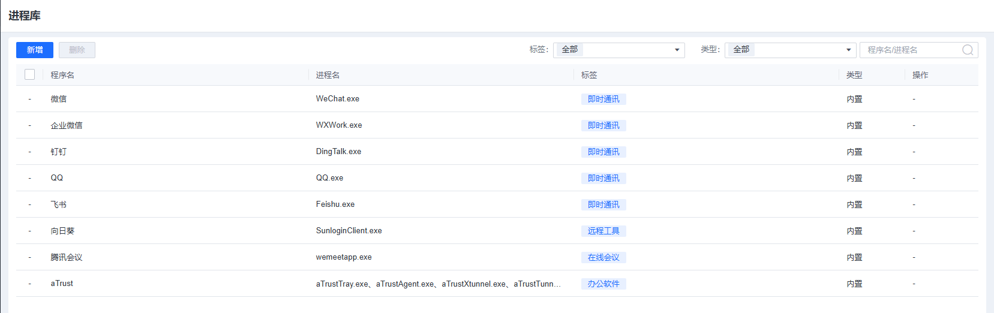This screenshot has height=313, width=994.
Task: Click the 即时通讯 tag in the 微信 row
Action: coord(603,99)
